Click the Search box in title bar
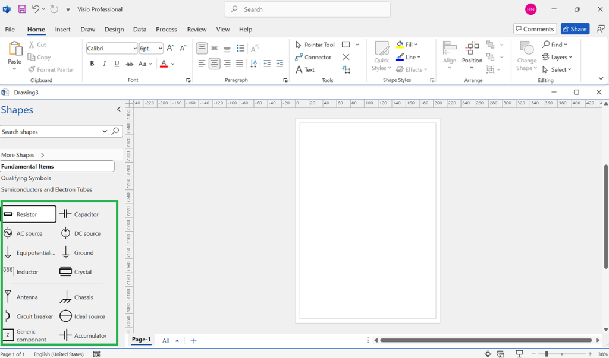Screen dimensions: 609x358 pyautogui.click(x=307, y=9)
